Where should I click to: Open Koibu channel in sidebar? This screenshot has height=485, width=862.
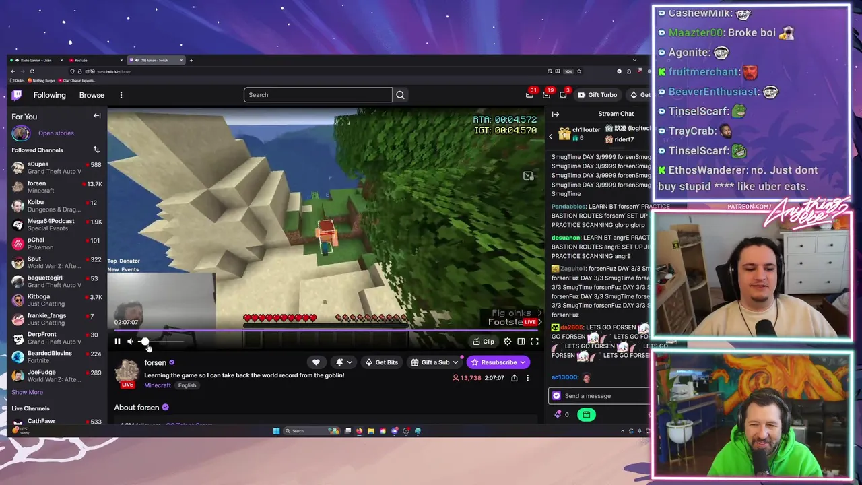pos(56,205)
